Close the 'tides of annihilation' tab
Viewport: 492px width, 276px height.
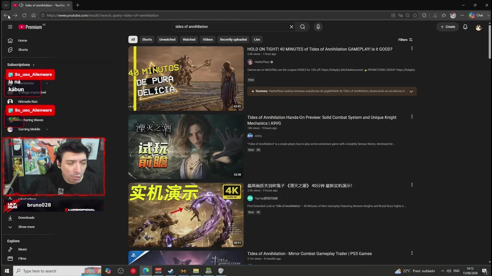coord(69,5)
